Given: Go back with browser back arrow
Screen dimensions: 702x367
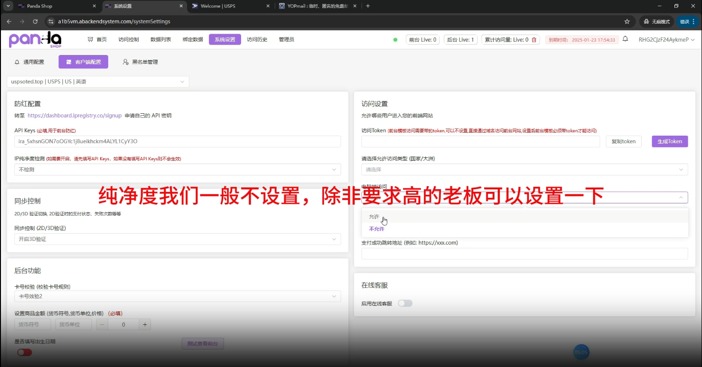Looking at the screenshot, I should click(x=9, y=21).
